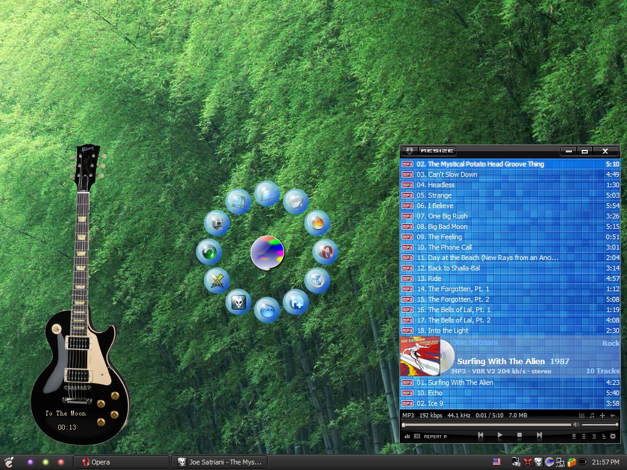Select track 13. Ride
Image resolution: width=627 pixels, height=470 pixels.
pyautogui.click(x=510, y=278)
